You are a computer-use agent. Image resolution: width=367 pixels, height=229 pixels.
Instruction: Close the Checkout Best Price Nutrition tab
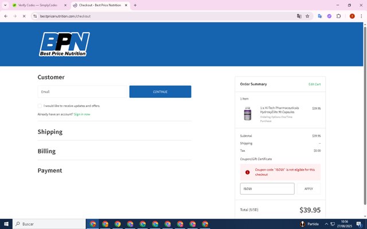point(126,5)
